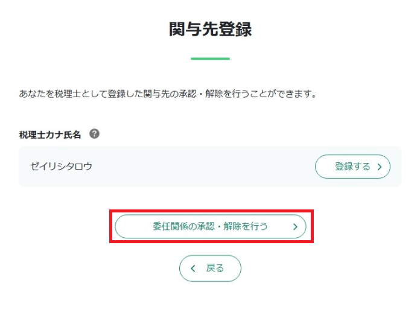Click the green underline beneath the heading
The width and height of the screenshot is (420, 309).
click(x=210, y=59)
